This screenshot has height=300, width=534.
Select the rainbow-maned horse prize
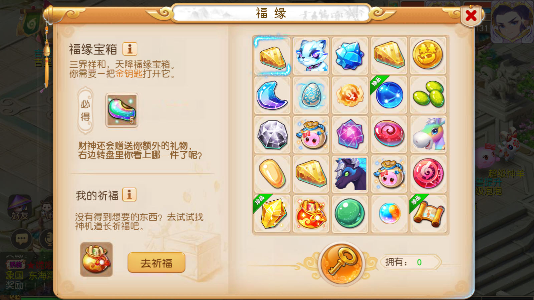428,134
